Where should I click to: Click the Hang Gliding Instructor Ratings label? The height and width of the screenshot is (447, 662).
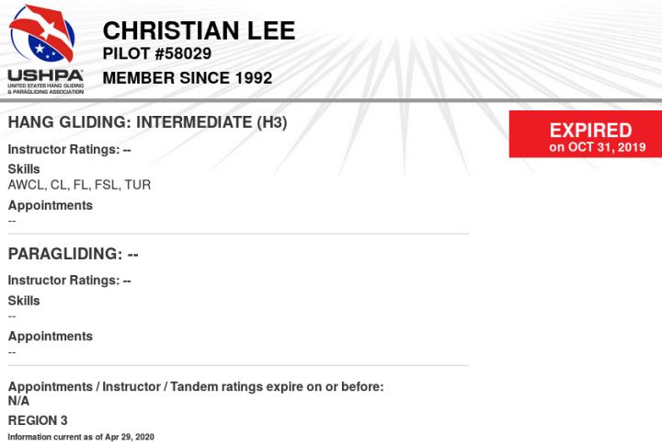(x=70, y=150)
